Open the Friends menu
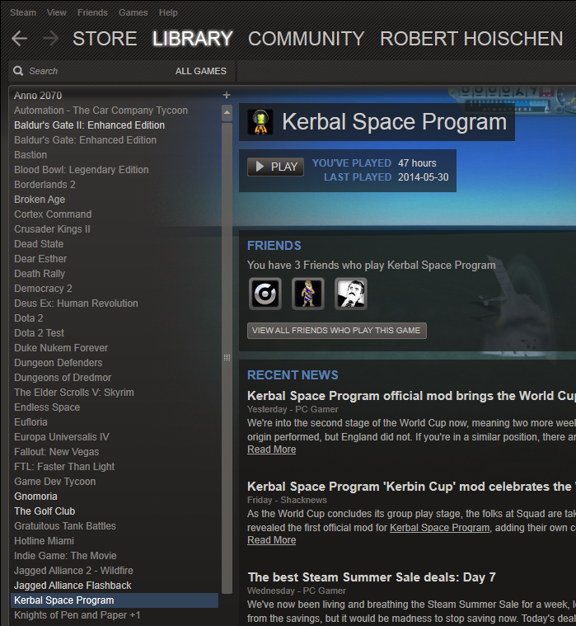This screenshot has height=626, width=576. click(x=92, y=12)
